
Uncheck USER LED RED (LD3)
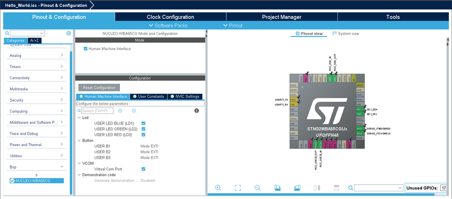click(x=143, y=135)
